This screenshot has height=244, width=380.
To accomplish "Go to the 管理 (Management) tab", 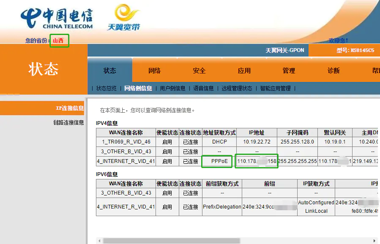I will 289,71.
